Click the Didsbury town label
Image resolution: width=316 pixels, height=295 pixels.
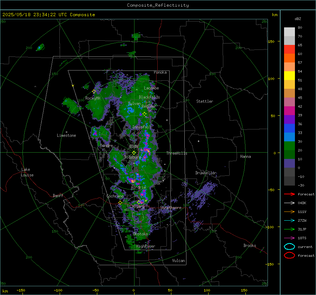coord(133,157)
